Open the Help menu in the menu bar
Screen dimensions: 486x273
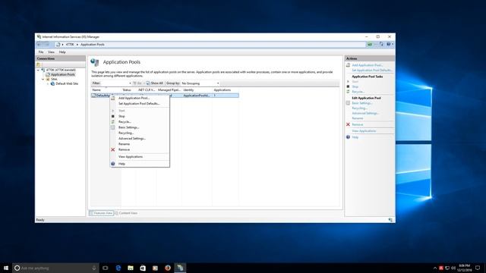pyautogui.click(x=62, y=52)
